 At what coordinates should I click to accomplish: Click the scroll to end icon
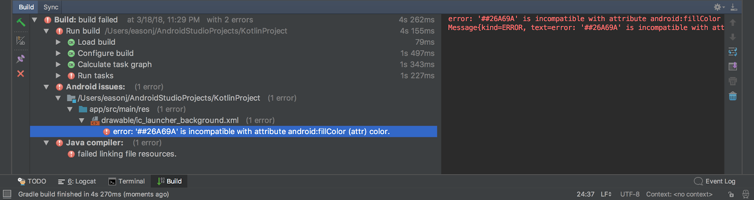point(733,66)
